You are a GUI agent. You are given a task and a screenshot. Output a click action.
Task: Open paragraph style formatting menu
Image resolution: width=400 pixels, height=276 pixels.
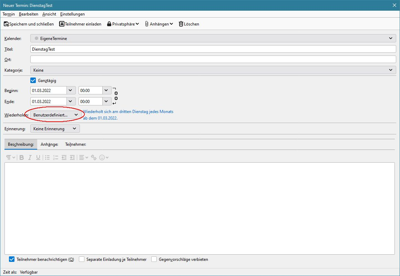tap(11, 158)
